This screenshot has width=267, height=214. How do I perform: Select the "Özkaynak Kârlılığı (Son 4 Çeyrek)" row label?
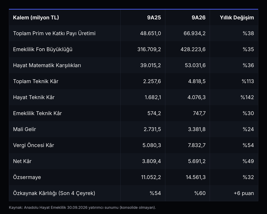pos(54,193)
